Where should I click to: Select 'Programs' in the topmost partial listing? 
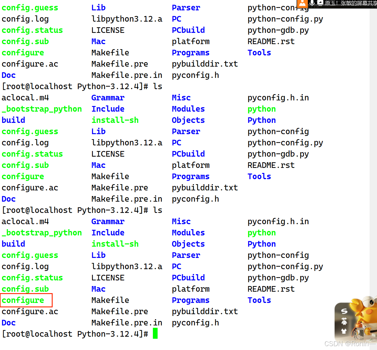pyautogui.click(x=191, y=53)
